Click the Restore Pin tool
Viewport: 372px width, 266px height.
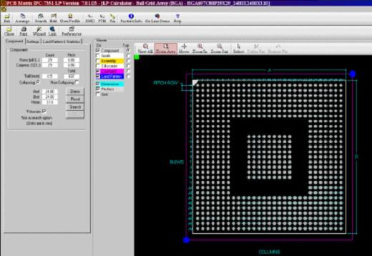tap(278, 49)
